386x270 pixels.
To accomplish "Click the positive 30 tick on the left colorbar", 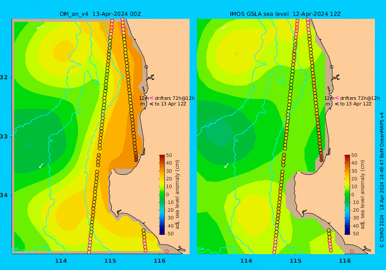I will [x=169, y=171].
